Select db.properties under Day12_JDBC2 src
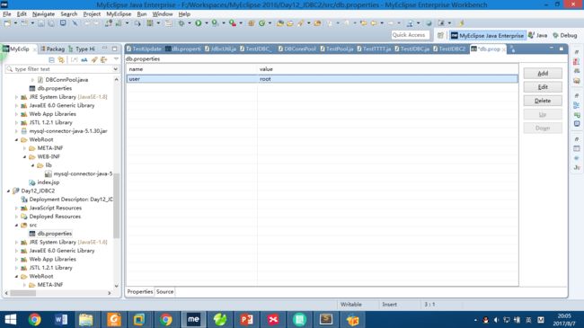The height and width of the screenshot is (328, 584). point(55,234)
